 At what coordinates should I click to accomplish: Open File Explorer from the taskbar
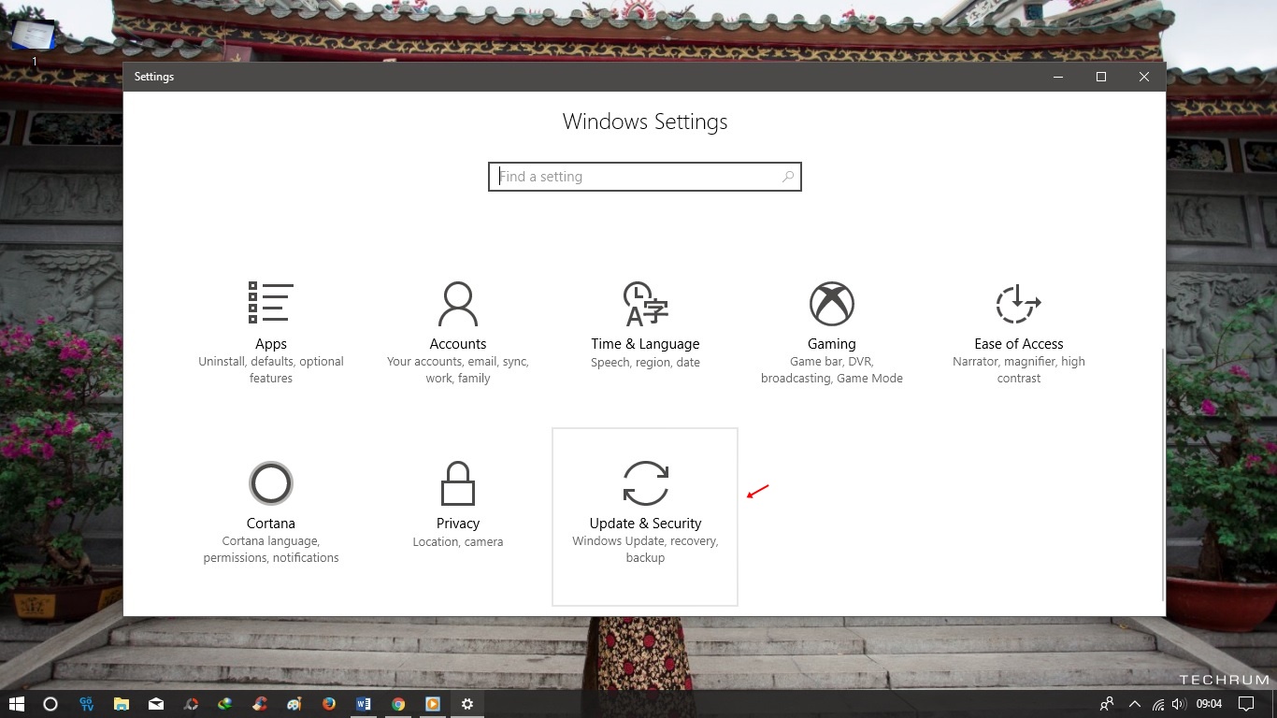point(122,704)
